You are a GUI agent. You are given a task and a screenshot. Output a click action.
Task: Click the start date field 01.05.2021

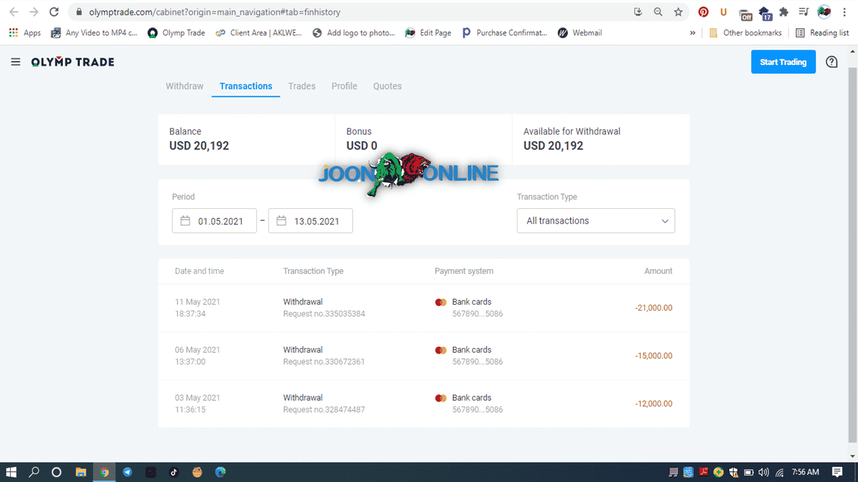coord(214,221)
